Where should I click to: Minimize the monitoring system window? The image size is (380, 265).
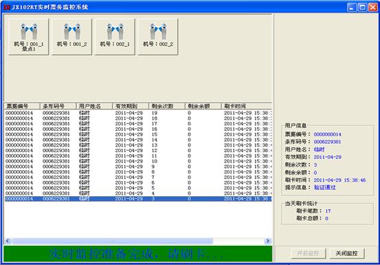(352, 8)
